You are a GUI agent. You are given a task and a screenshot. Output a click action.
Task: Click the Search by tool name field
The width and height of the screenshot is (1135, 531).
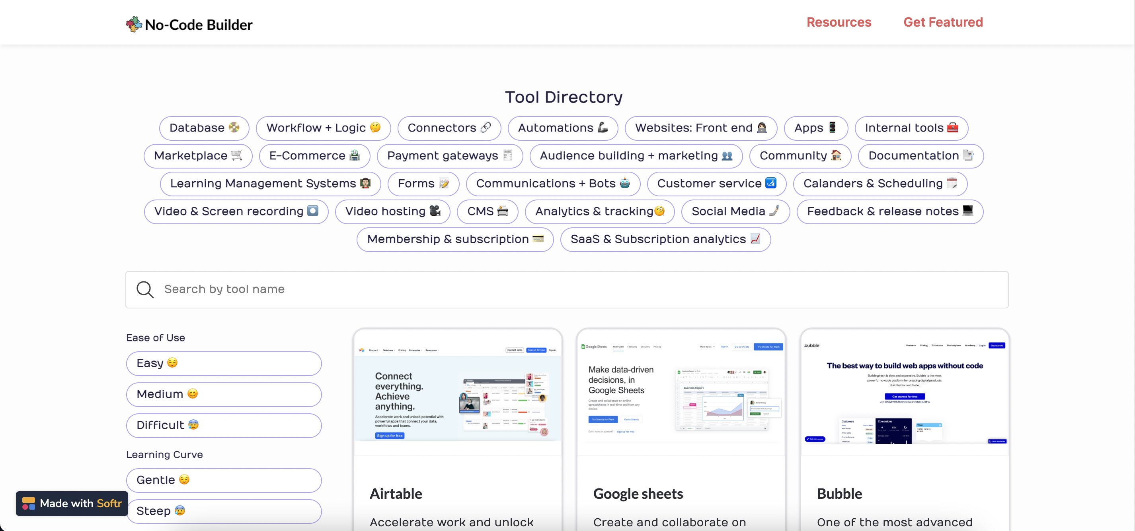(x=567, y=289)
